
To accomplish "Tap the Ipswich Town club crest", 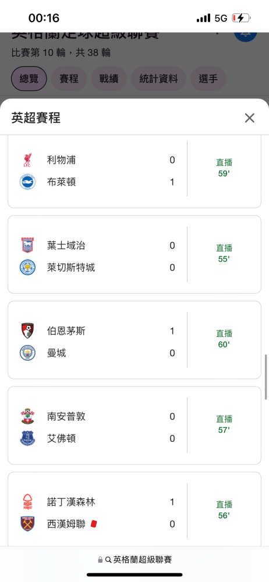I will coord(27,246).
